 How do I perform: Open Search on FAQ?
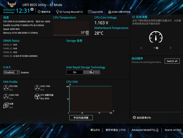coord(173,130)
